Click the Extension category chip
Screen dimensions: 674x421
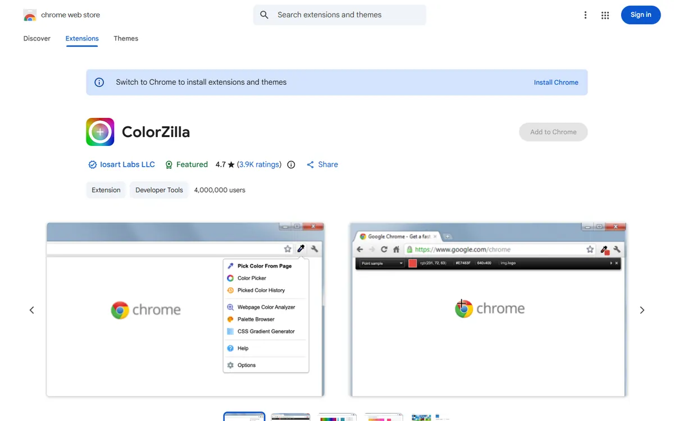(x=106, y=190)
